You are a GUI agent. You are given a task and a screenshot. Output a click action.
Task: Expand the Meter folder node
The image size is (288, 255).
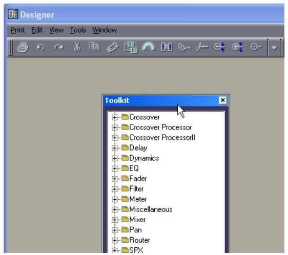coord(115,199)
